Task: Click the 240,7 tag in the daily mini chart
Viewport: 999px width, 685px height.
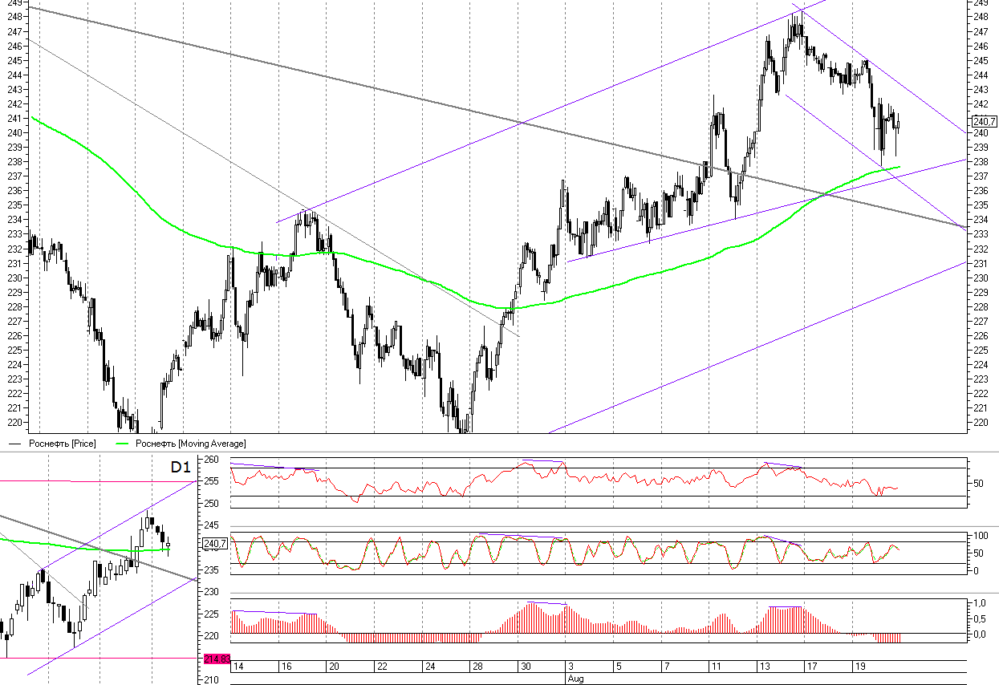Action: (214, 544)
